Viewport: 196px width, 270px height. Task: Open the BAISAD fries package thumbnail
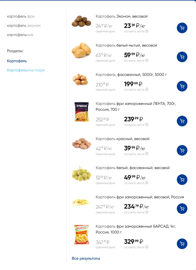[x=81, y=235]
